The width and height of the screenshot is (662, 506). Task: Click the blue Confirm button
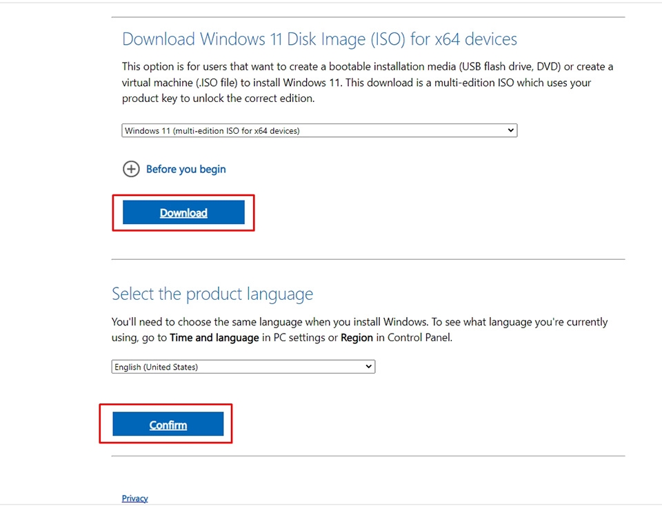point(168,424)
